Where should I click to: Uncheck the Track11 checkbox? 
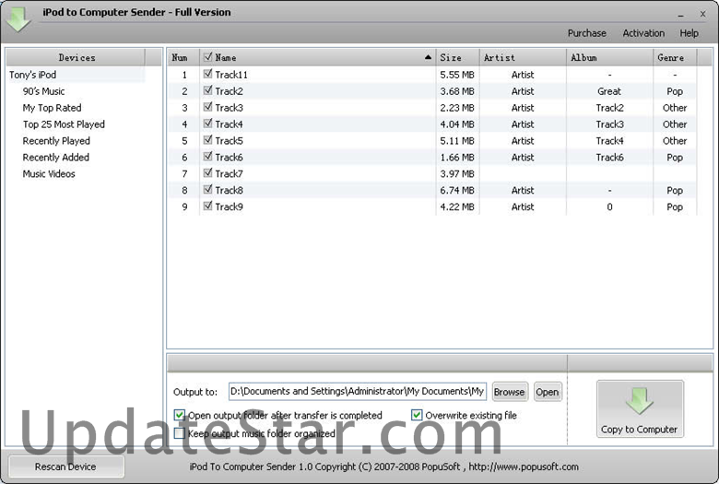[x=207, y=74]
